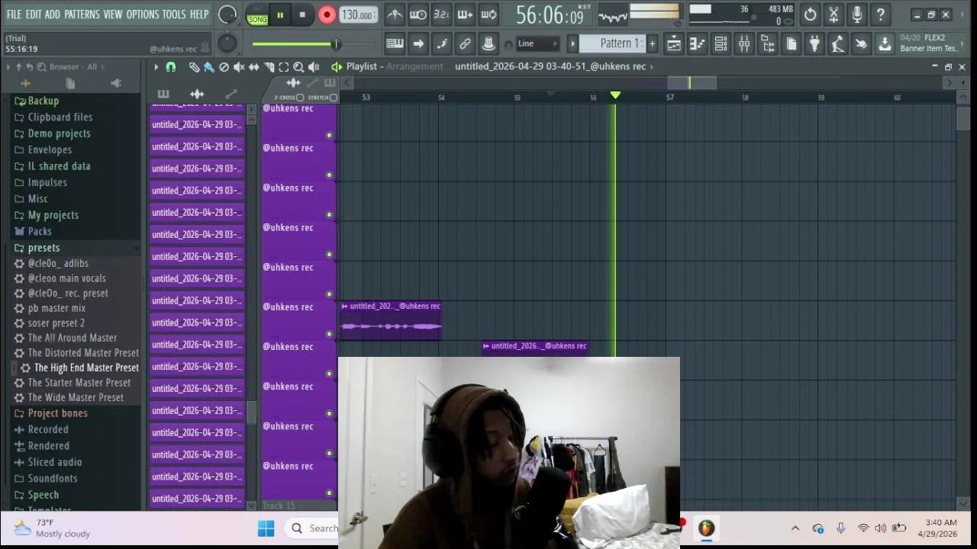Stop playback in the transport bar

[302, 14]
